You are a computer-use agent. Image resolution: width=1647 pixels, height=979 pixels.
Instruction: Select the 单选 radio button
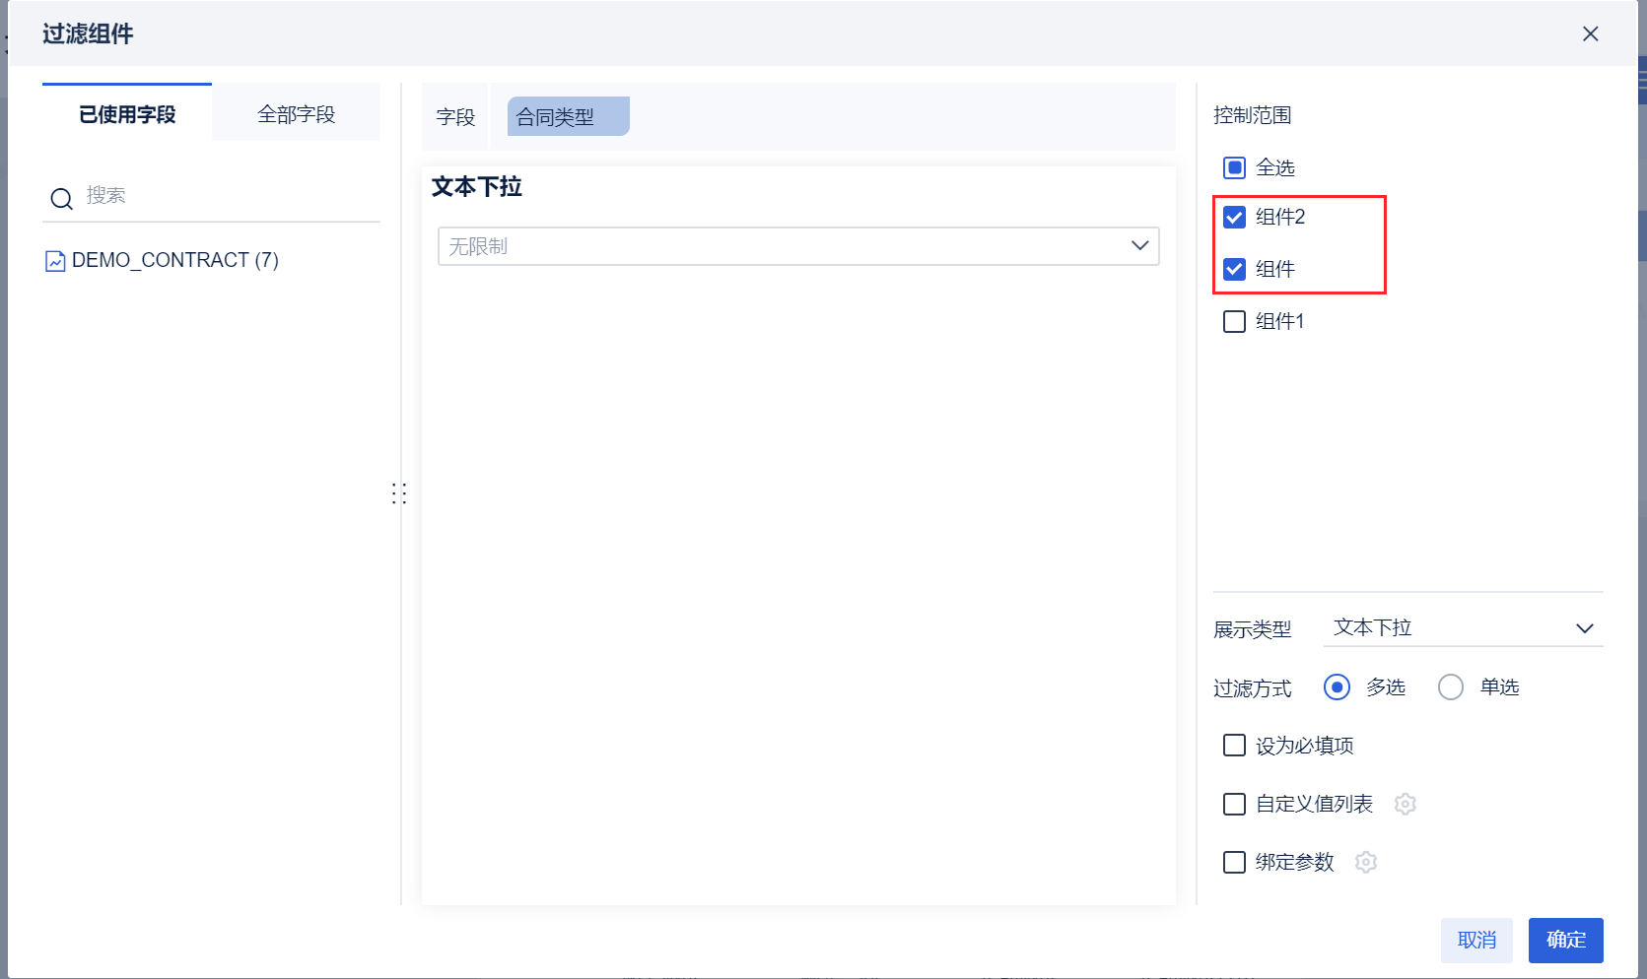click(1450, 687)
